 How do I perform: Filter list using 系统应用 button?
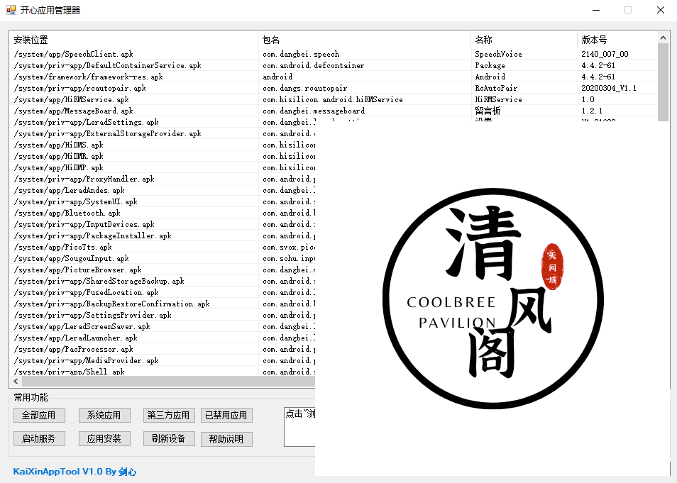coord(104,415)
